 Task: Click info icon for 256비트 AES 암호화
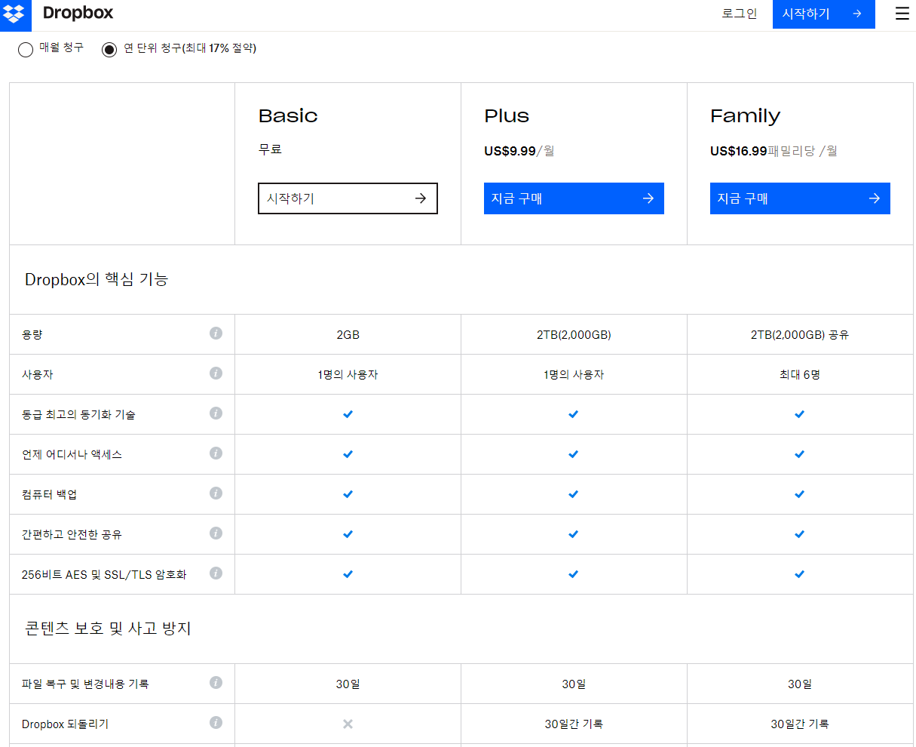[216, 573]
